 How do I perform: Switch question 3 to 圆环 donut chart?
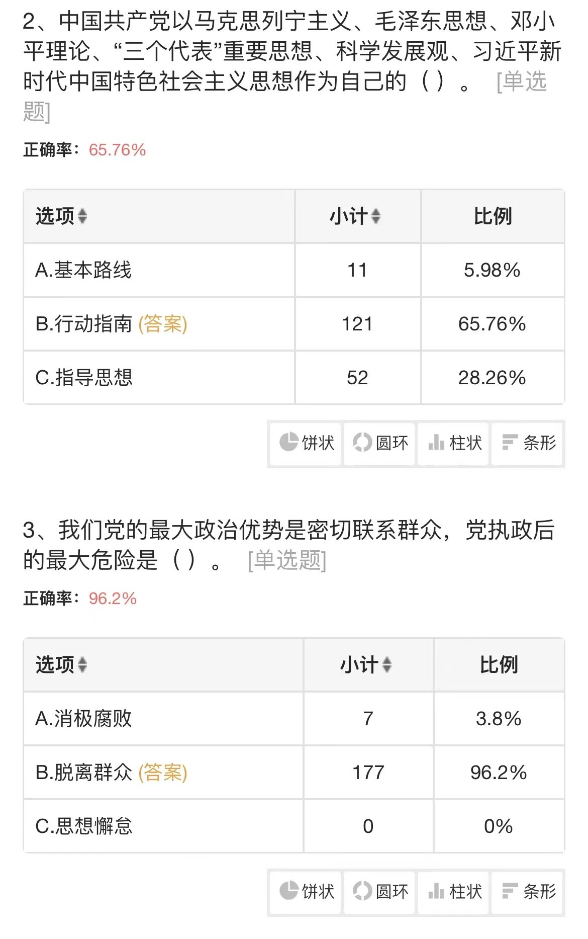tap(378, 892)
